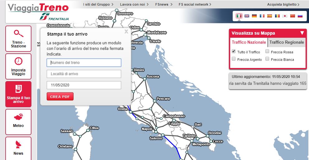The width and height of the screenshot is (309, 160).
Task: Switch language to German flag
Action: 254,16
